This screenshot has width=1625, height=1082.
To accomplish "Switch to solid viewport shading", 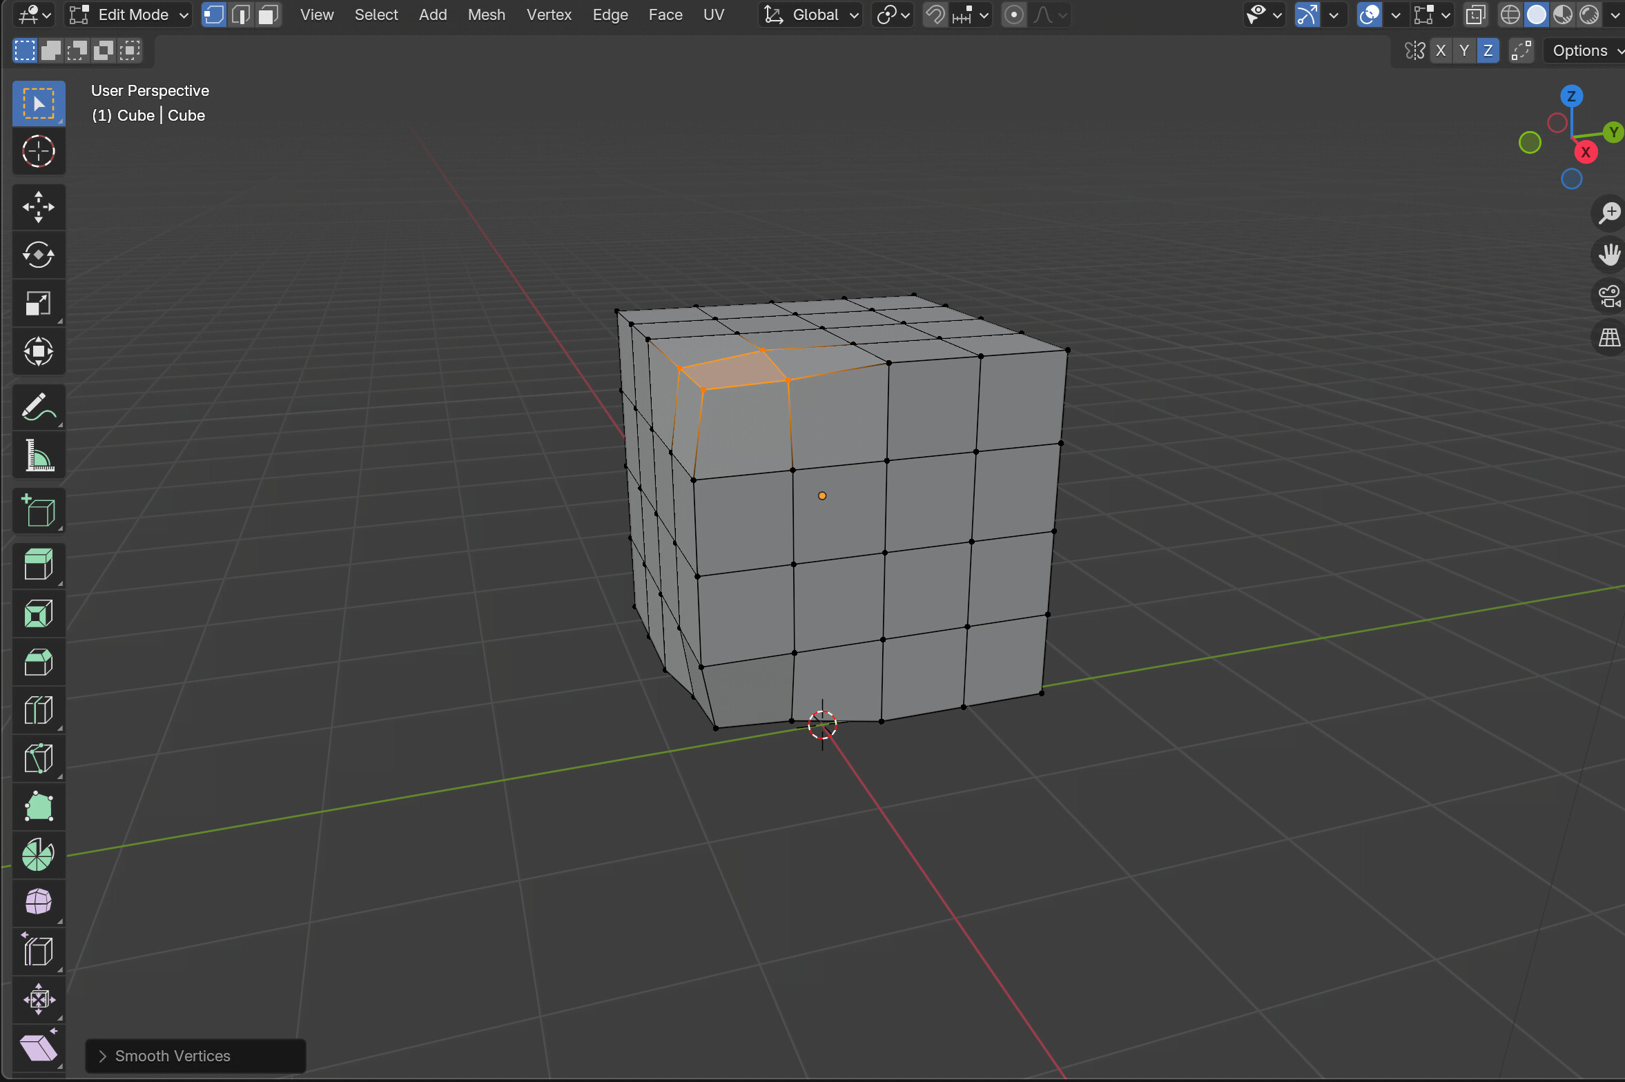I will [1537, 14].
